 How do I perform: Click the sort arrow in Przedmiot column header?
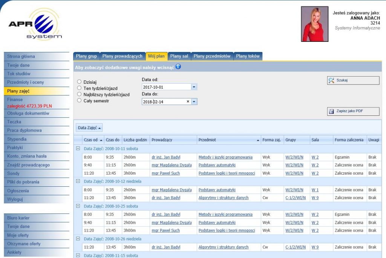[x=258, y=140]
